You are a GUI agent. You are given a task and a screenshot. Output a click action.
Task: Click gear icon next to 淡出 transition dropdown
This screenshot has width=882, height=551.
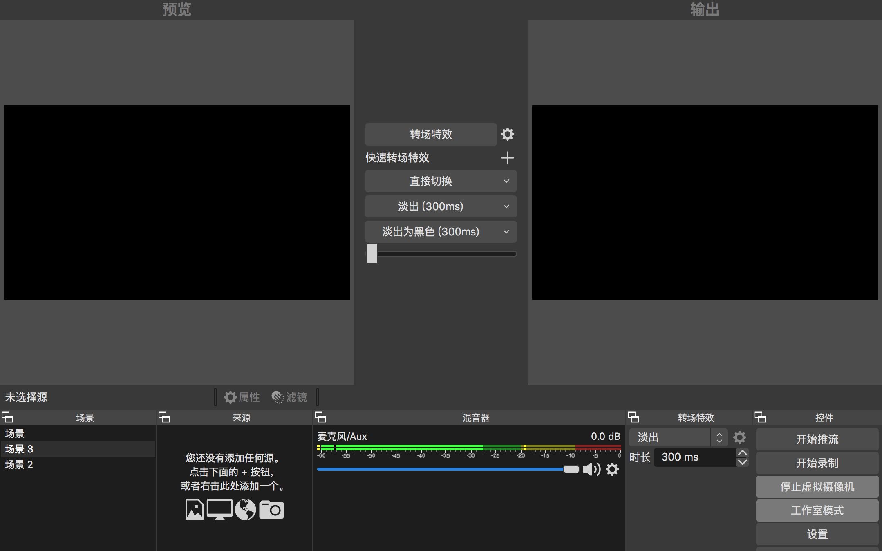(739, 437)
